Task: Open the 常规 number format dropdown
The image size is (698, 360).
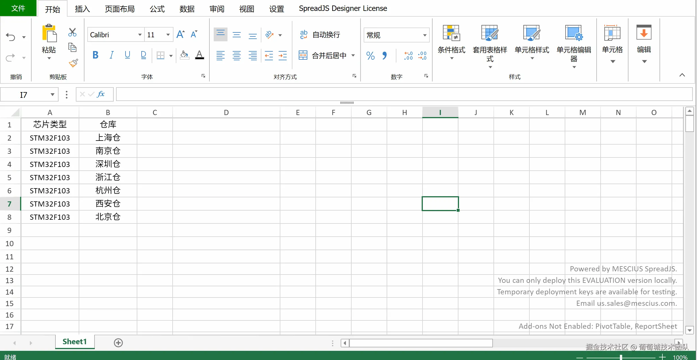Action: [425, 35]
